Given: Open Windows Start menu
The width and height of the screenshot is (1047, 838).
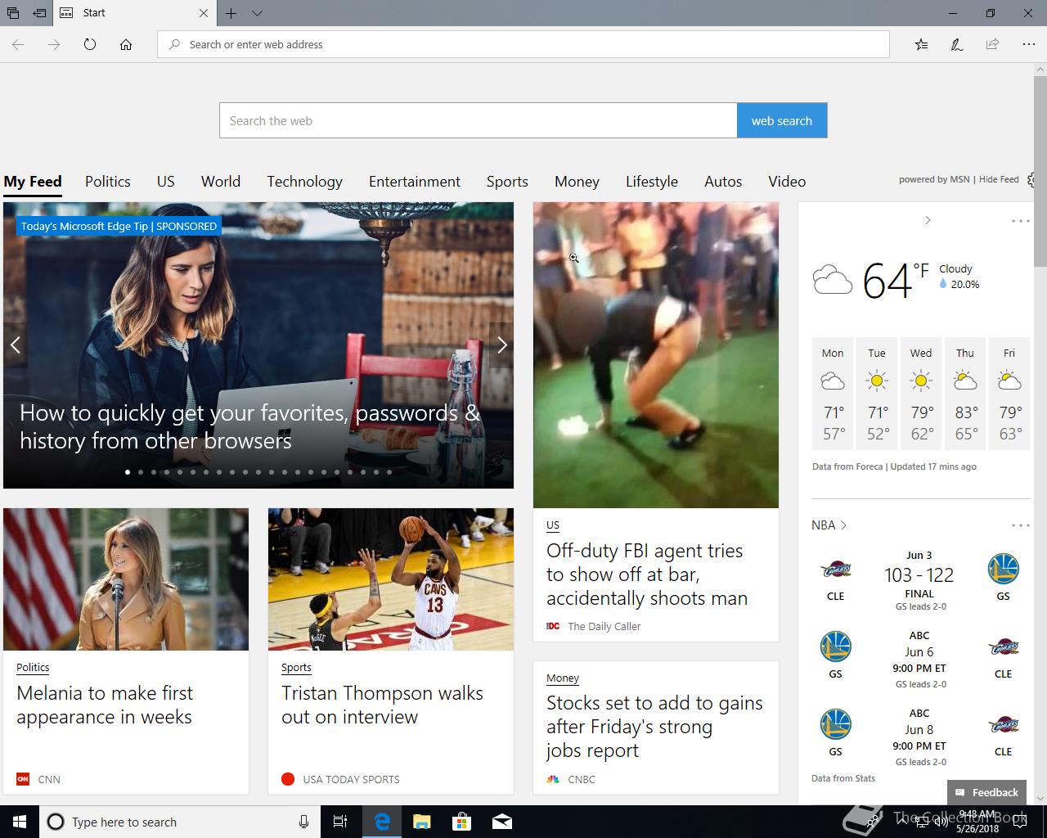Looking at the screenshot, I should tap(20, 822).
